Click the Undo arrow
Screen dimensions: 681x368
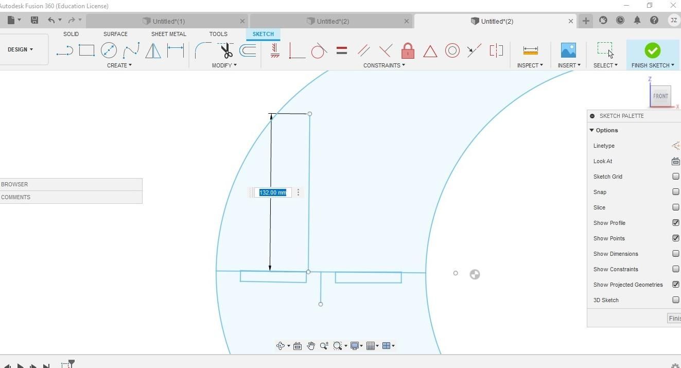coord(51,20)
